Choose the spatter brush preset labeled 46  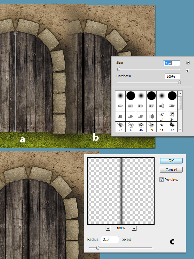141,127
